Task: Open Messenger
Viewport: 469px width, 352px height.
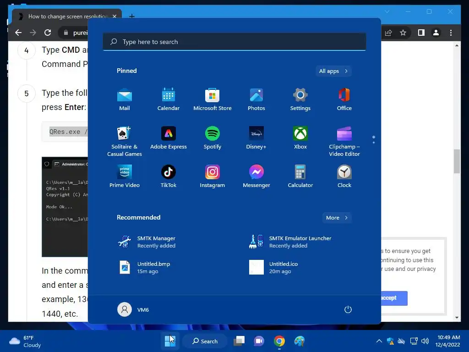Action: pos(256,176)
